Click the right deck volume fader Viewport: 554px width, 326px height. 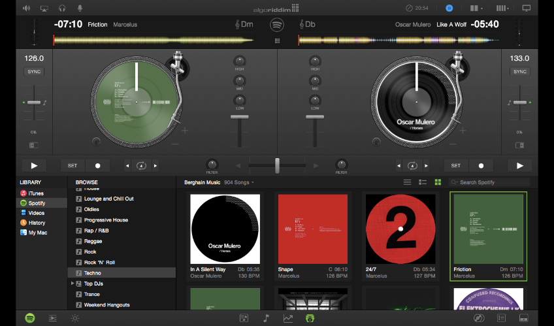(x=315, y=117)
